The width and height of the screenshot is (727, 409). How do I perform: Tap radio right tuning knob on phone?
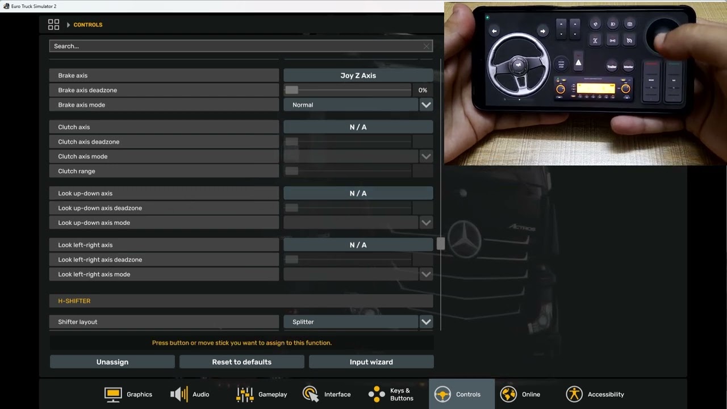point(625,89)
